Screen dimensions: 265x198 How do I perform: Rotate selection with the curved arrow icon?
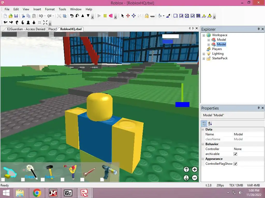[x=72, y=16]
